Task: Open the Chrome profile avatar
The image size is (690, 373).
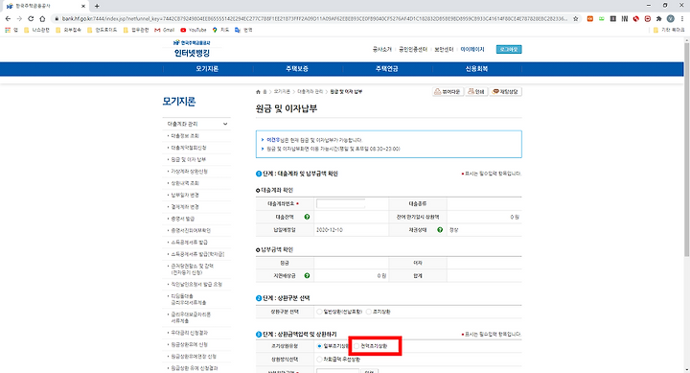Action: tap(670, 18)
